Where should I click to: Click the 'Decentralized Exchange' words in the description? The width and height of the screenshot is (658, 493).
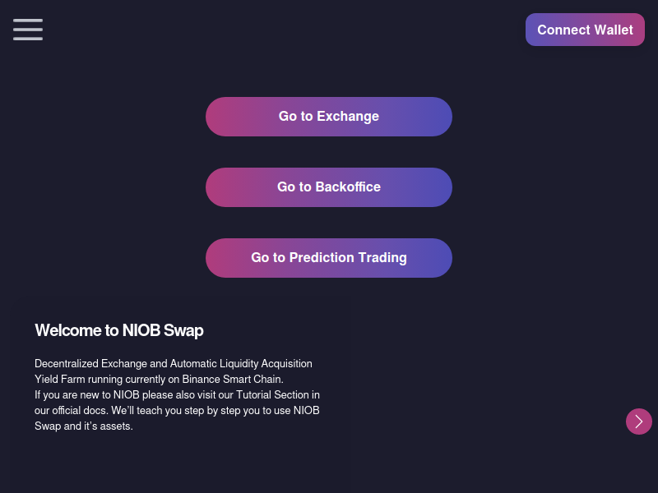coord(90,363)
